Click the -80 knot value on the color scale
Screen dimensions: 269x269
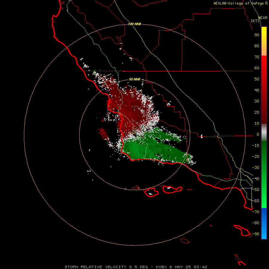256,223
